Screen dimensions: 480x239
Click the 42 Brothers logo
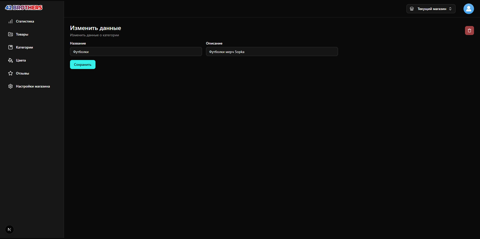tap(24, 8)
